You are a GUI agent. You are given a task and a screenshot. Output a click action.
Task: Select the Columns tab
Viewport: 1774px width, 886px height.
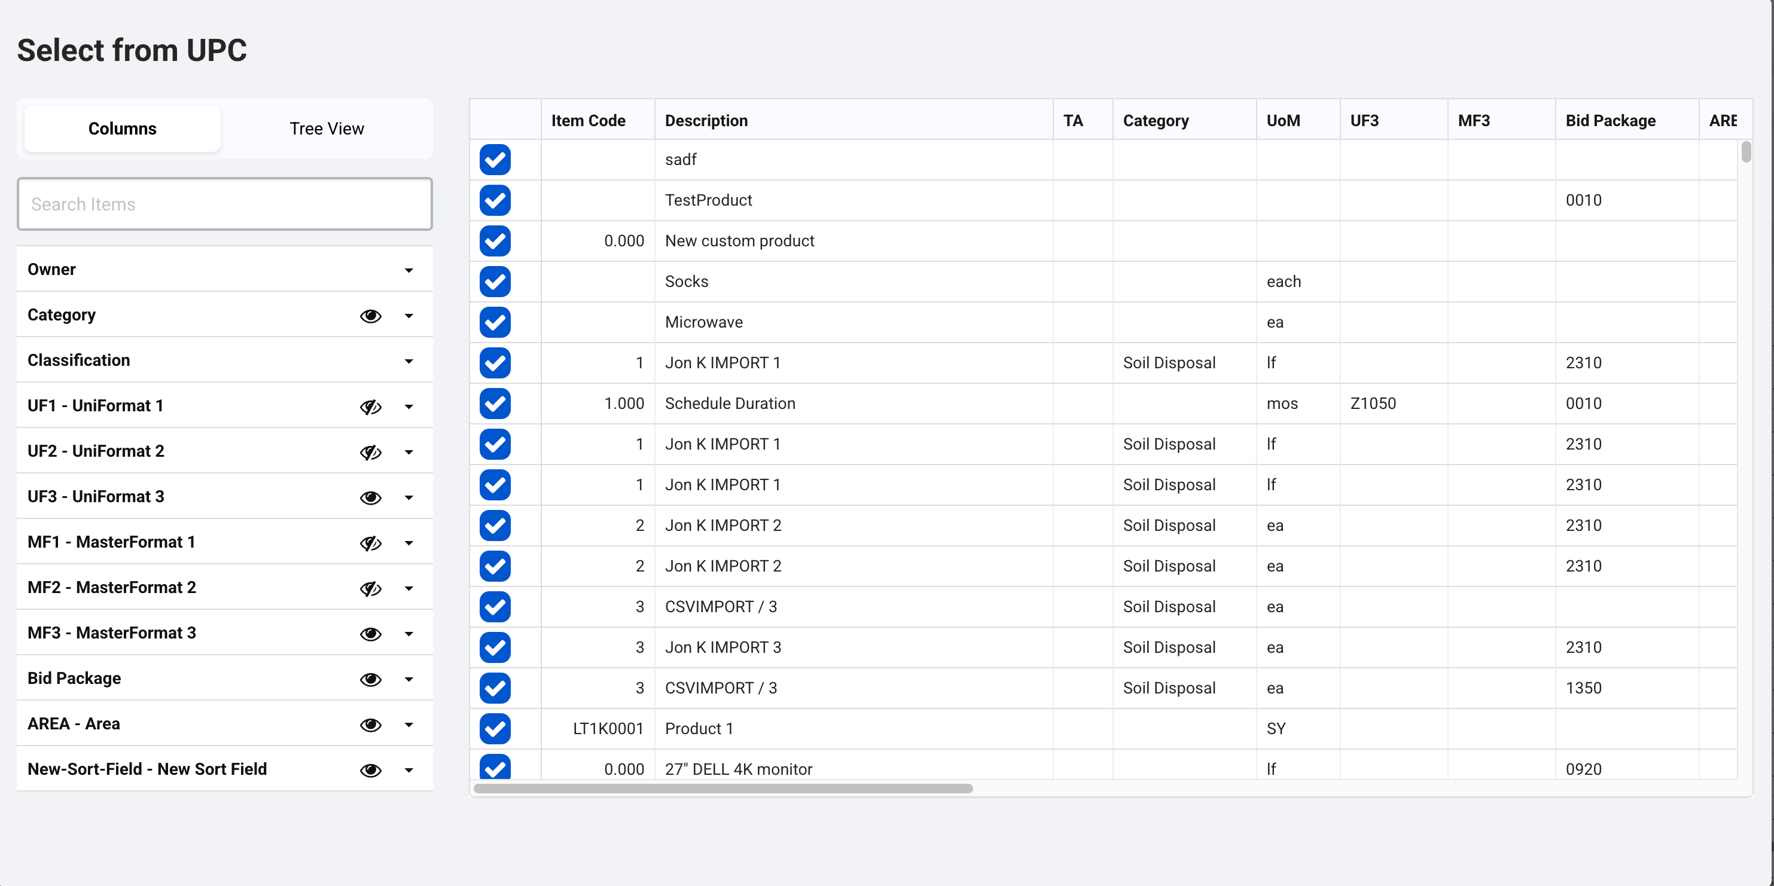click(123, 129)
